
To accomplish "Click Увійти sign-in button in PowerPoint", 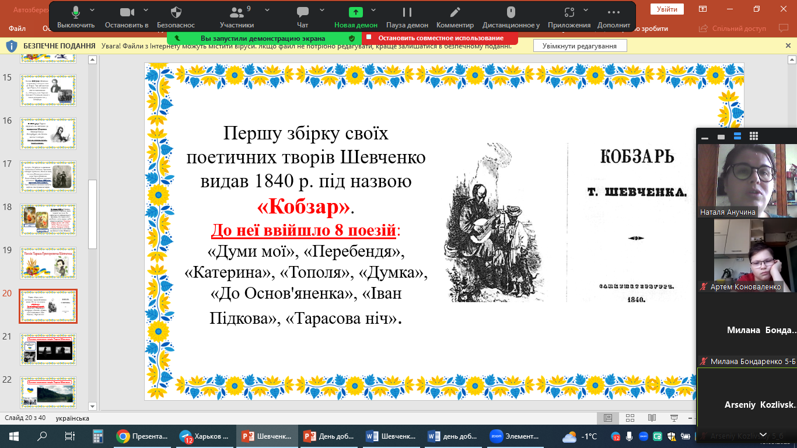I will [667, 9].
